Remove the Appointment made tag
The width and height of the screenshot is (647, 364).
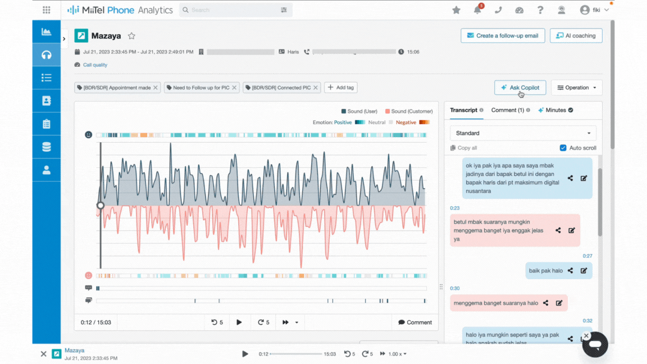tap(156, 88)
